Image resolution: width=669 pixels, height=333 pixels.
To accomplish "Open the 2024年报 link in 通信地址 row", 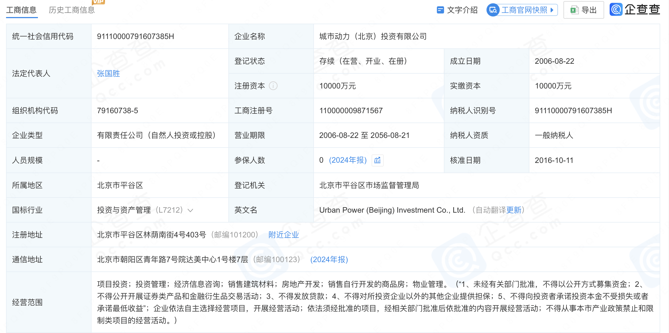I will tap(329, 259).
